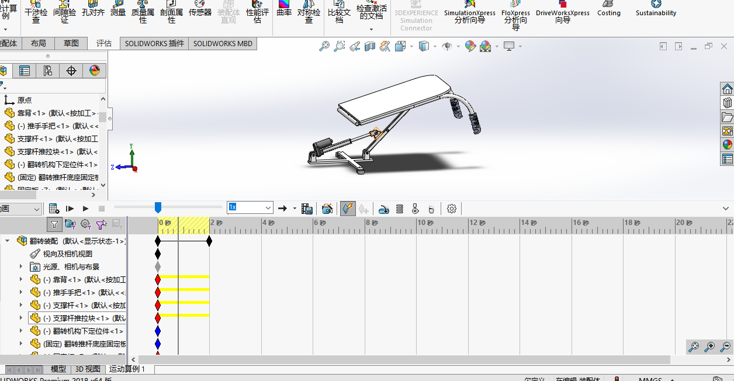Toggle the timeline filter funnel button

[54, 224]
